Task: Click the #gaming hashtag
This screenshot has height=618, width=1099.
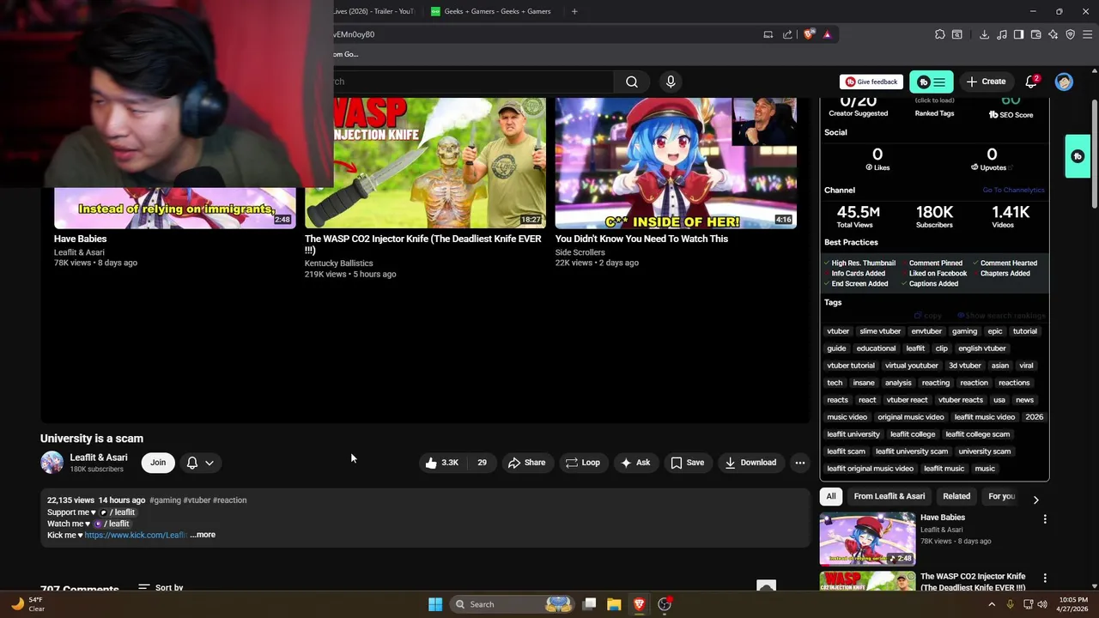Action: [165, 500]
